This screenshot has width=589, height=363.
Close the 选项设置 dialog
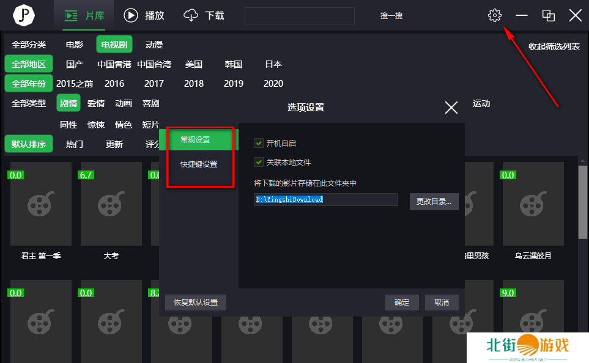click(x=451, y=108)
